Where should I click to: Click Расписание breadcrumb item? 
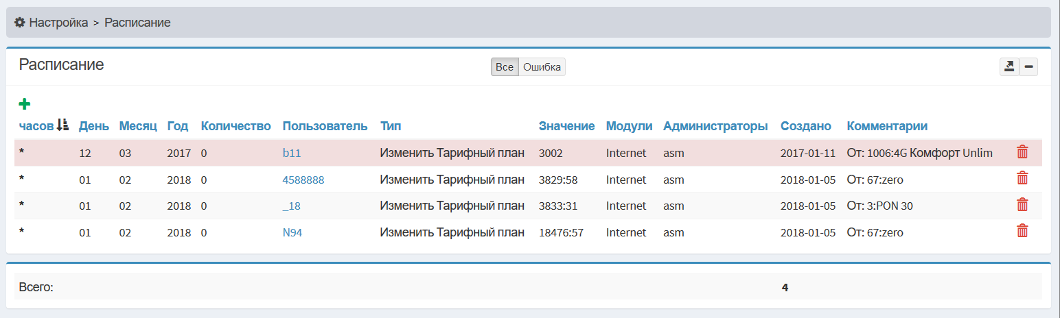coord(137,23)
